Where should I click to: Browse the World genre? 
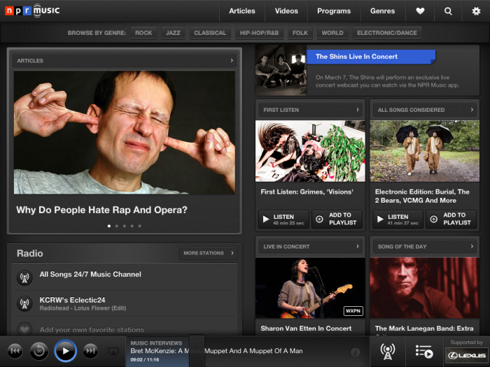(x=332, y=33)
